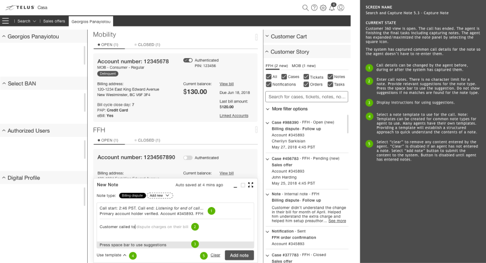This screenshot has height=263, width=486.
Task: Click the Mobility panel scroll handle
Action: tap(256, 37)
